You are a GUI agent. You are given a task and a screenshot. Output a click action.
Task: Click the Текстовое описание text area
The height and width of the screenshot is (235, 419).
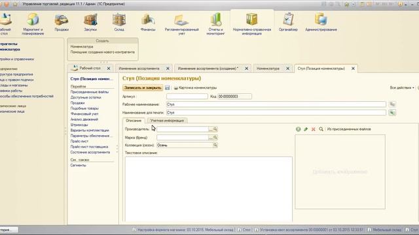pyautogui.click(x=208, y=189)
